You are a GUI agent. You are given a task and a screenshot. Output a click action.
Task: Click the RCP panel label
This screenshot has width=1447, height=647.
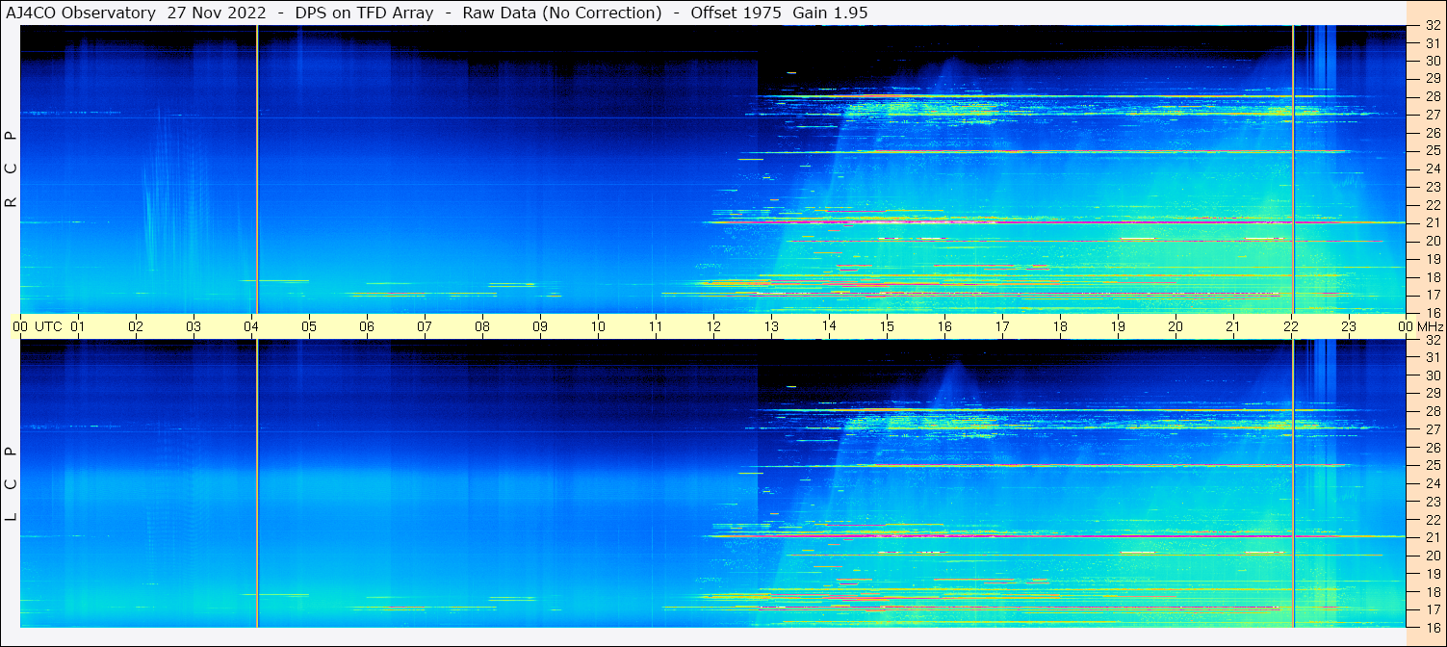pos(11,169)
